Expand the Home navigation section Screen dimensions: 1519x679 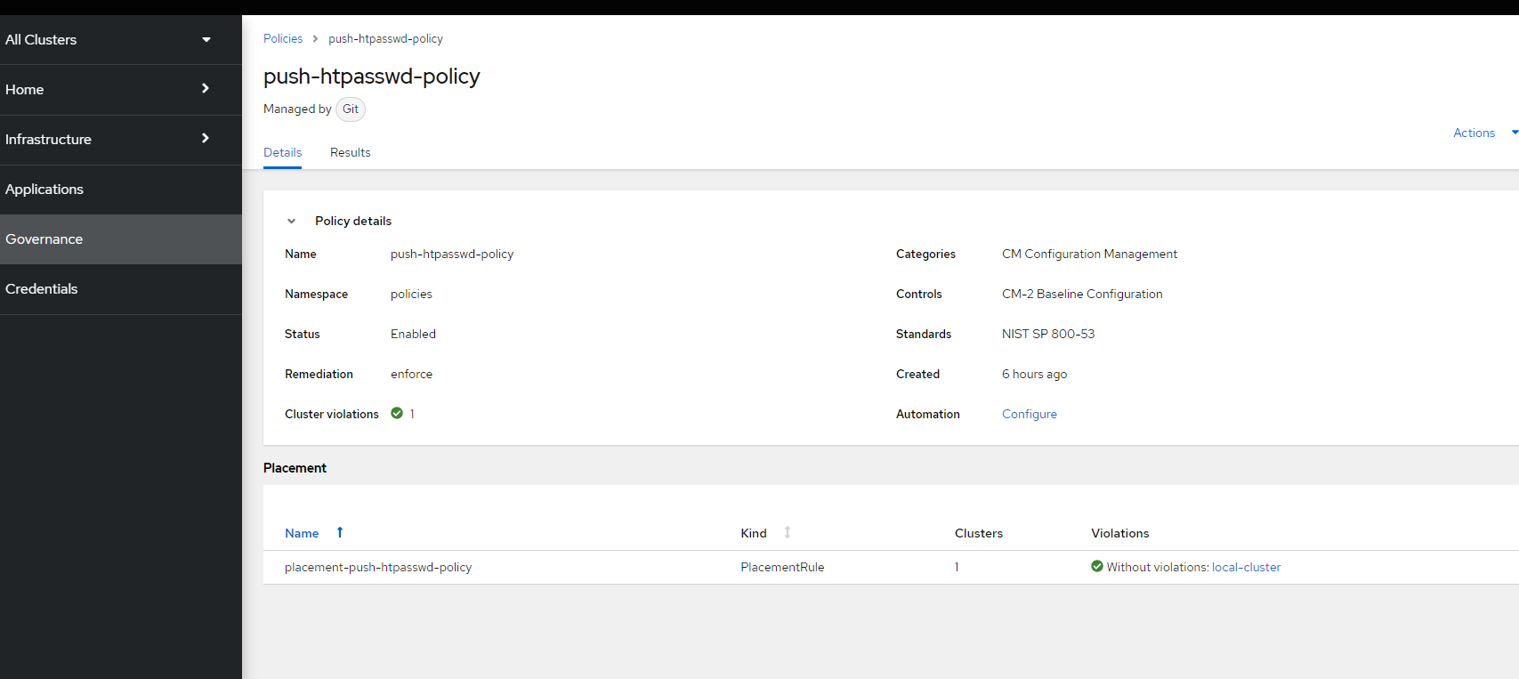tap(120, 90)
